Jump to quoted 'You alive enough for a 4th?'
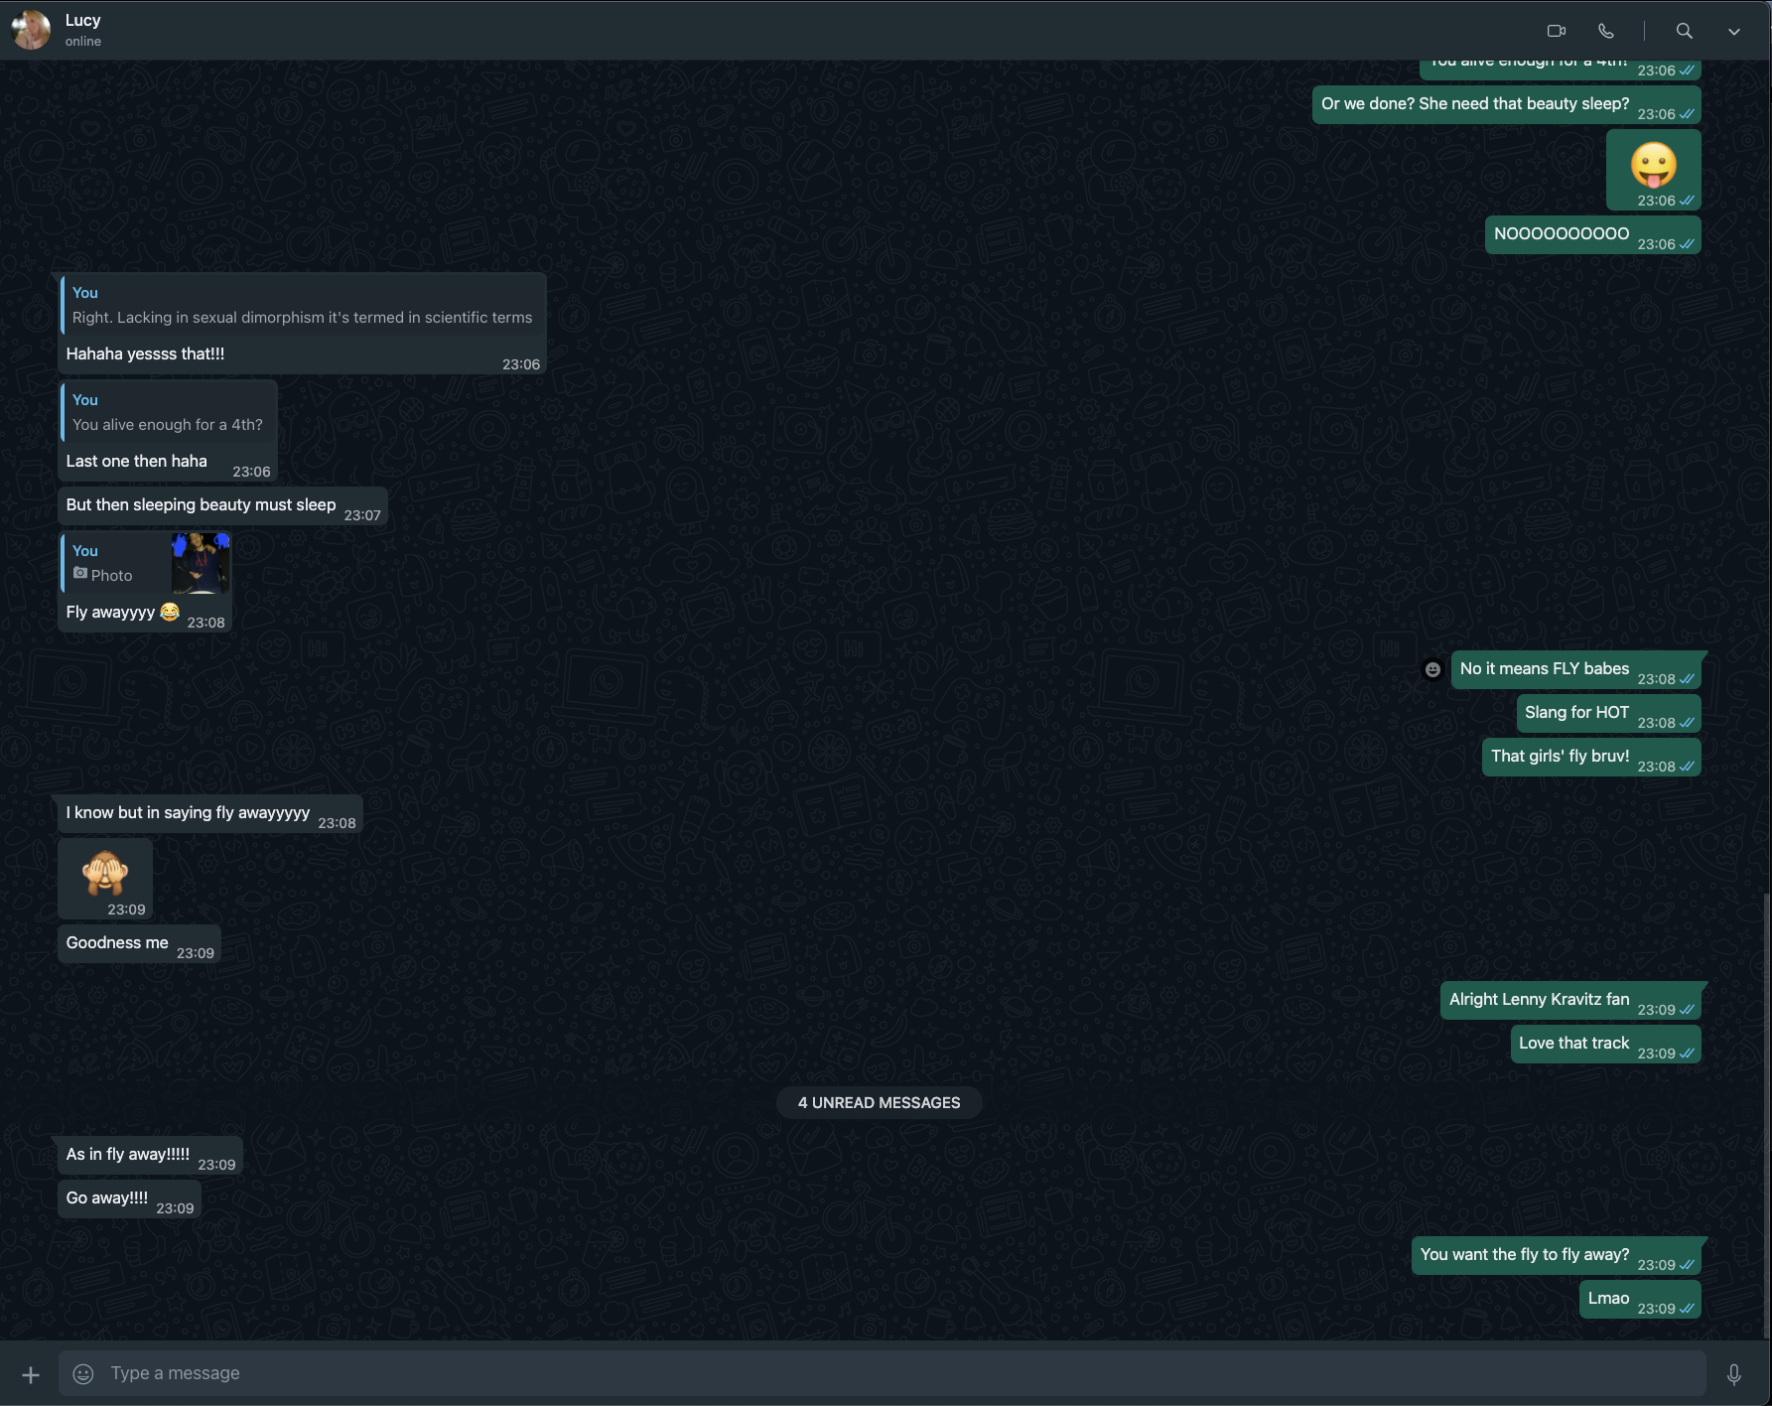Screen dimensions: 1772x1406 [x=169, y=413]
